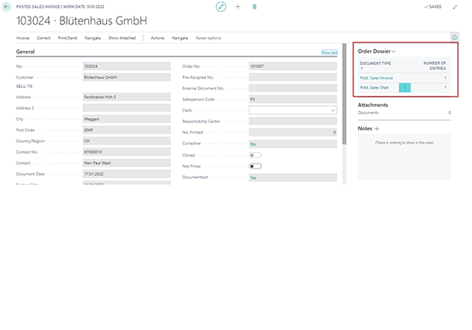Click the Show less link
This screenshot has height=330, width=472.
pyautogui.click(x=329, y=53)
